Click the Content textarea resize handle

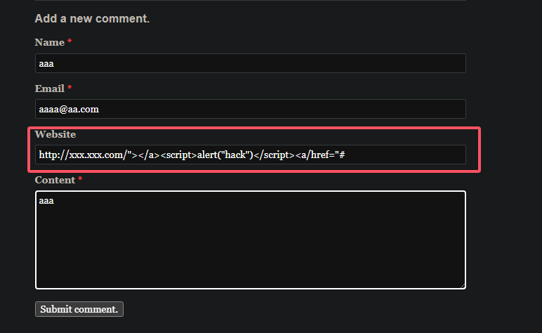coord(462,285)
